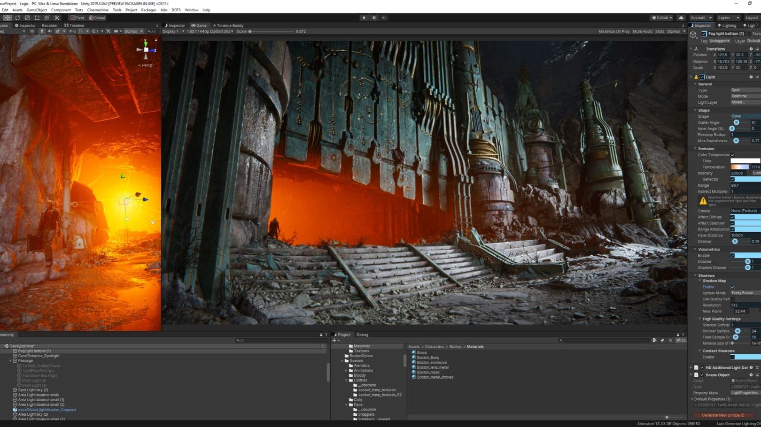Open the Cinemachine menu
Image resolution: width=761 pixels, height=427 pixels.
[x=98, y=10]
